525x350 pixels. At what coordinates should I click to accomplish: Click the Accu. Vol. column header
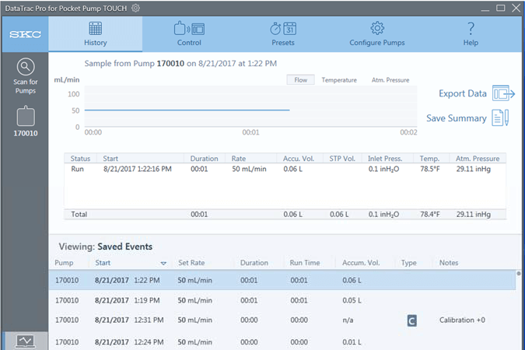tap(299, 159)
